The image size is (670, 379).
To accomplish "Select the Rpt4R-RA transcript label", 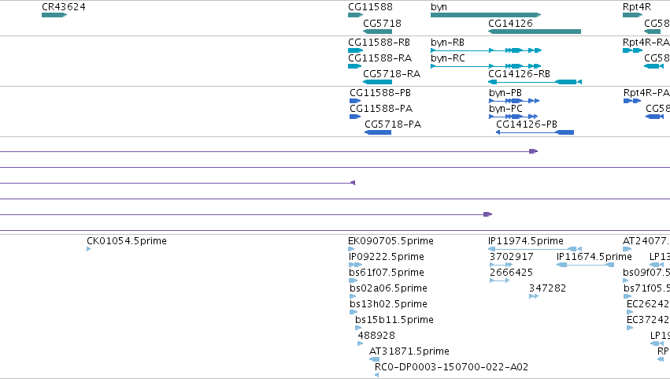I will [646, 43].
